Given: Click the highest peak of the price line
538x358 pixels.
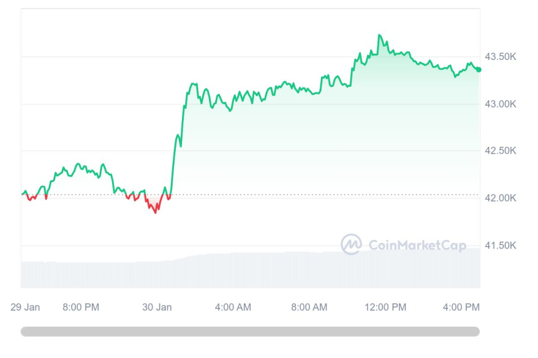Looking at the screenshot, I should point(380,35).
